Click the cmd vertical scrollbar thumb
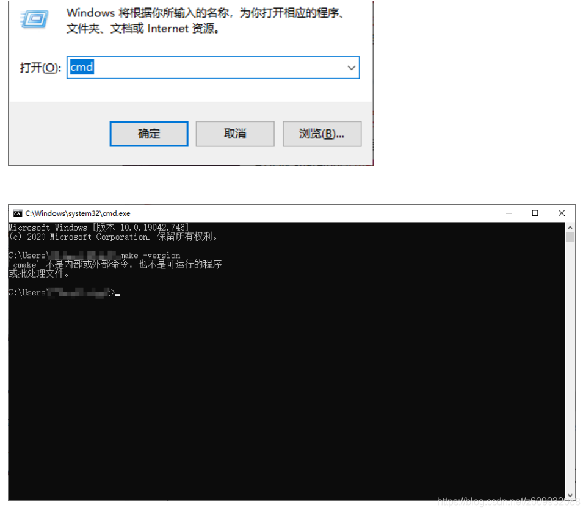Viewport: 586px width, 513px height. 570,237
